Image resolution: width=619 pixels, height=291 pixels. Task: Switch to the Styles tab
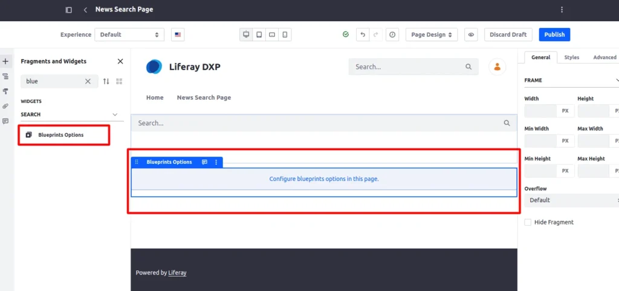pos(571,57)
